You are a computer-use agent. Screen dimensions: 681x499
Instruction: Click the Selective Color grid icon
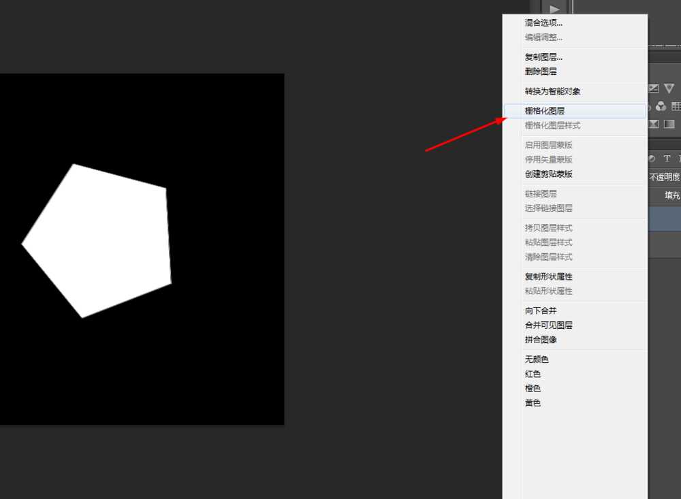676,106
